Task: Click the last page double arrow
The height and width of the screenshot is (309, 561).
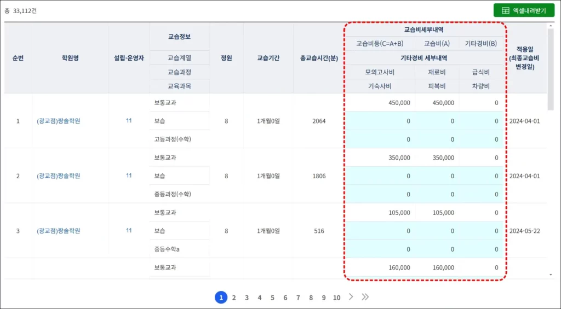Action: [365, 297]
